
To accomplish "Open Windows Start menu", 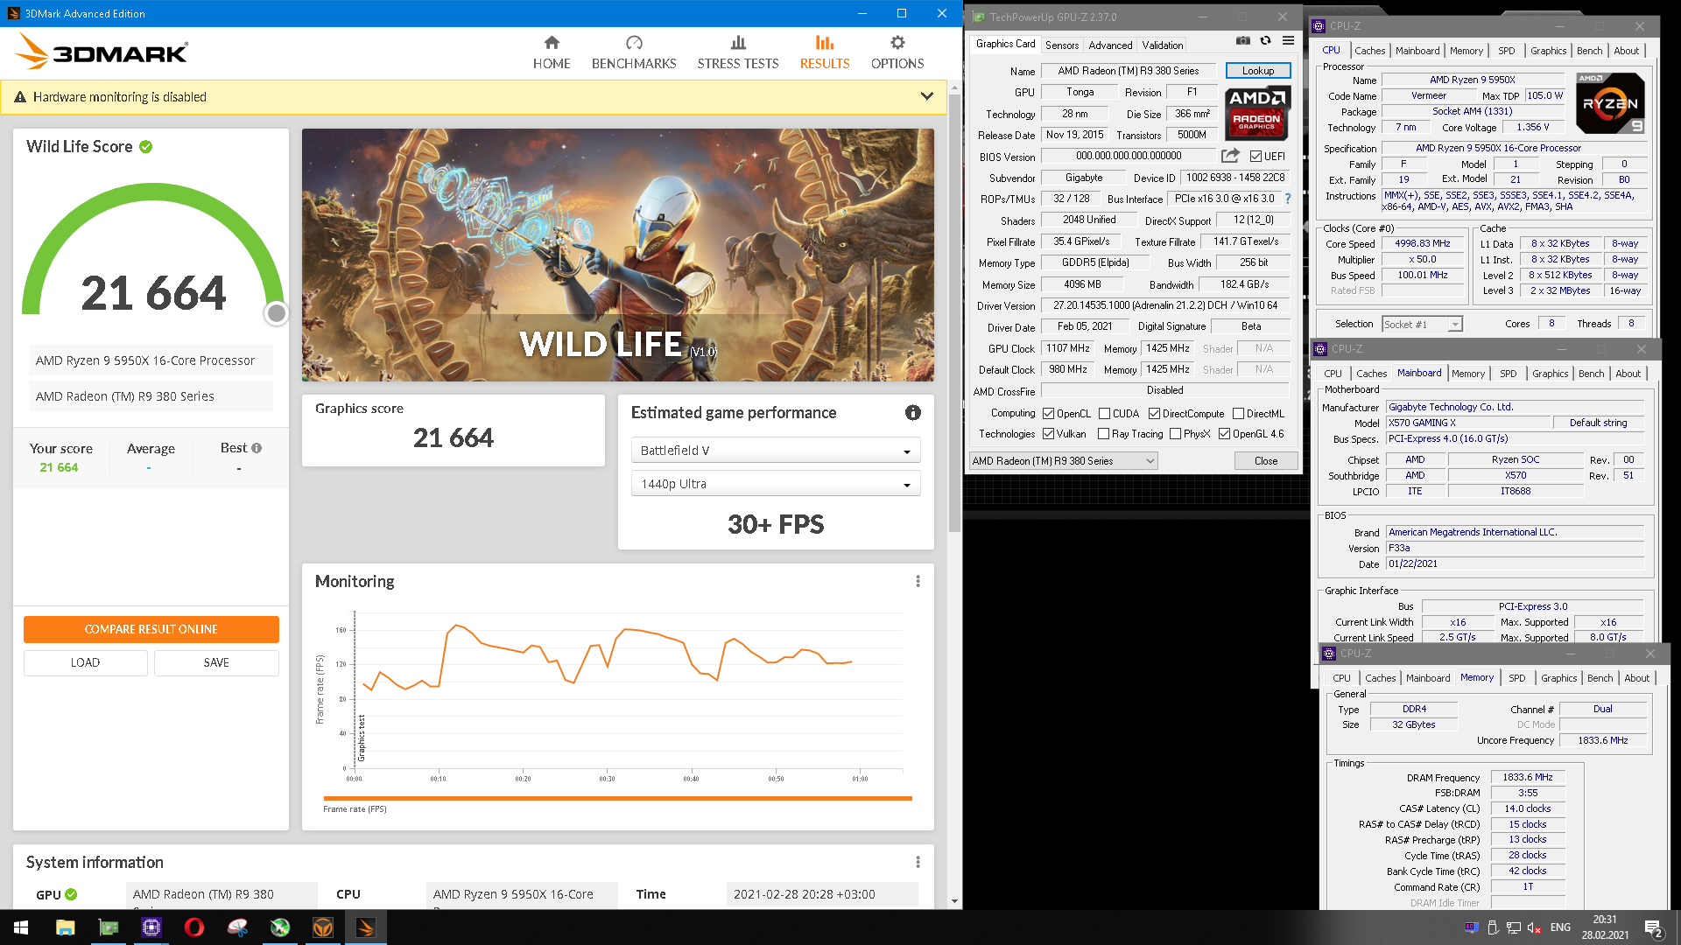I will coord(21,927).
